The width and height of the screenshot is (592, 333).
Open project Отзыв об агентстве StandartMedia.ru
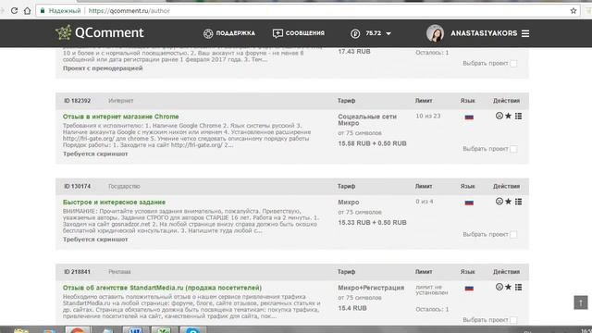162,288
